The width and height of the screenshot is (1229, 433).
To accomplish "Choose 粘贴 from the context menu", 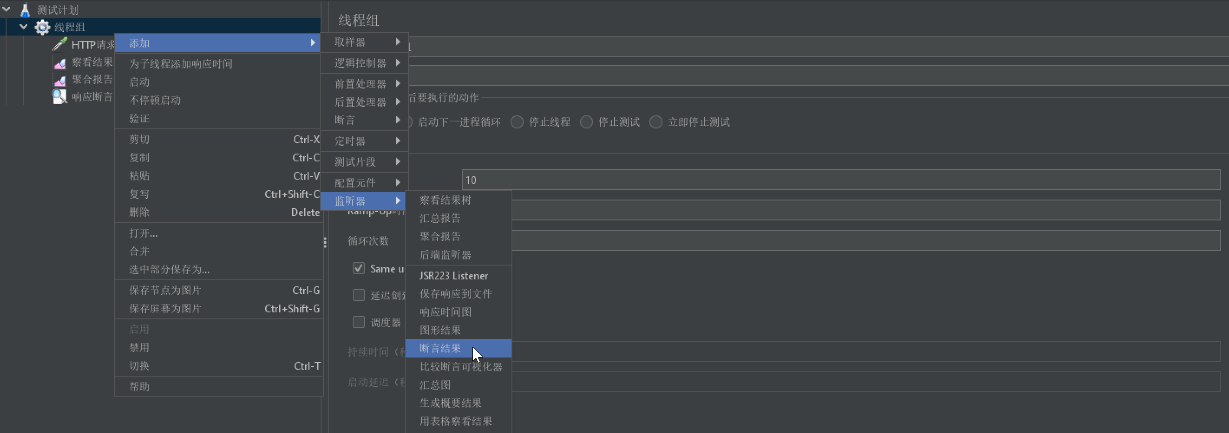I will click(x=219, y=176).
